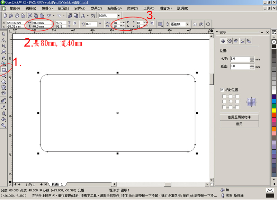
Task: Click the Open file icon
Action: [x=11, y=16]
